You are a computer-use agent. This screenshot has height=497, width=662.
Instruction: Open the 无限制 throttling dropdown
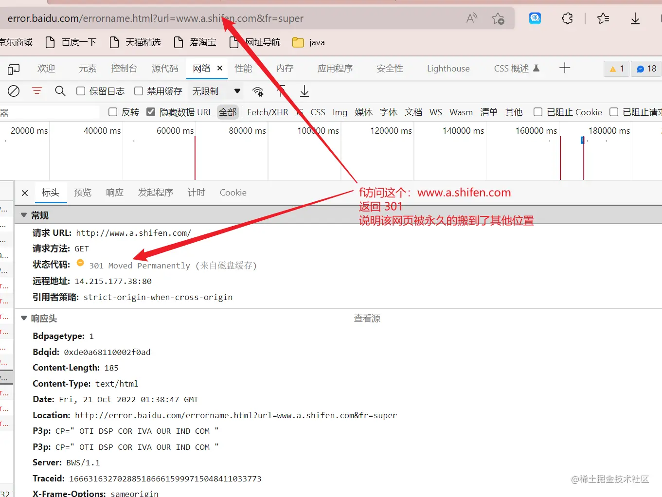pyautogui.click(x=216, y=91)
